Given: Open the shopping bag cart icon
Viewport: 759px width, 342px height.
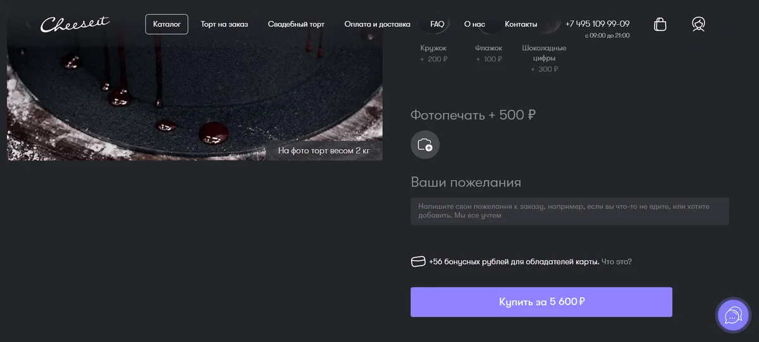Looking at the screenshot, I should coord(660,24).
